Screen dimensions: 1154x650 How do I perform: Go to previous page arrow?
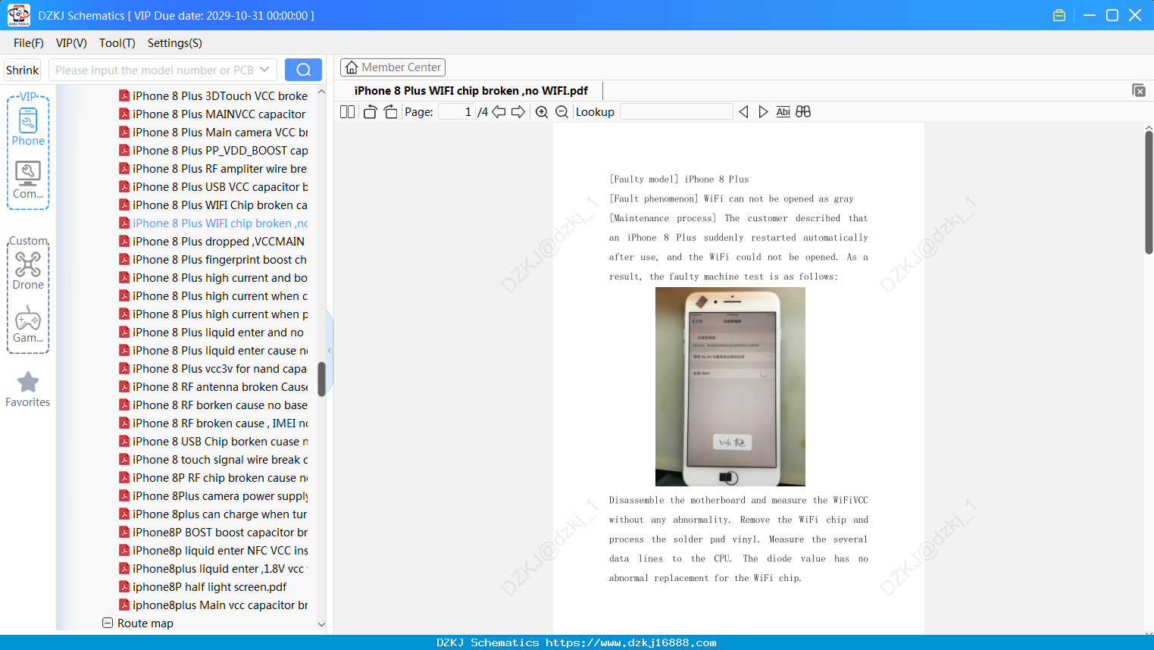[499, 112]
